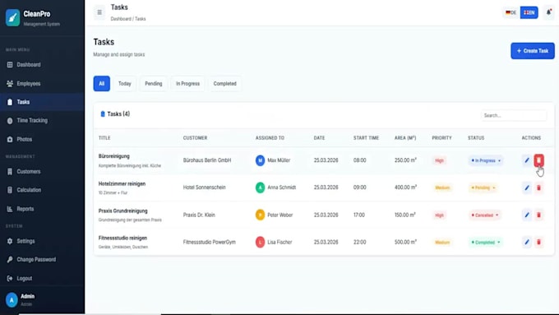559x315 pixels.
Task: Toggle the hamburger sidebar menu icon
Action: [99, 12]
